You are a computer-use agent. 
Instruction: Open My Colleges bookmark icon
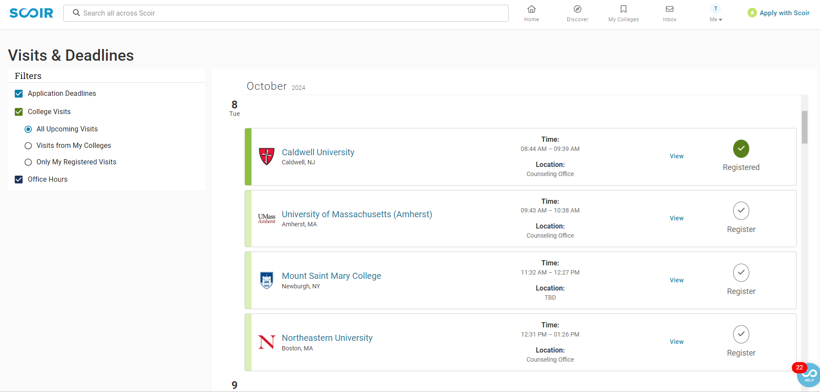point(623,9)
